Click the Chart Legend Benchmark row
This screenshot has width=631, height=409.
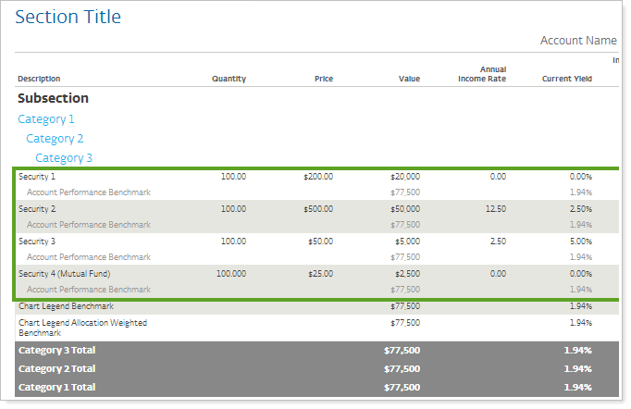pyautogui.click(x=65, y=306)
